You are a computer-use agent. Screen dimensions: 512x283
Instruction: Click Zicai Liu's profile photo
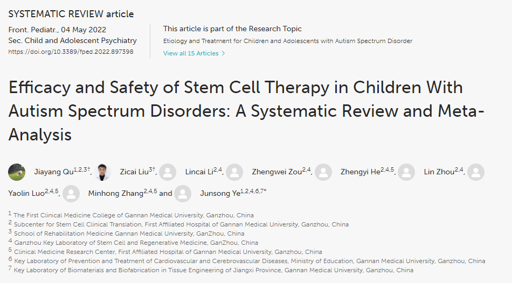102,172
